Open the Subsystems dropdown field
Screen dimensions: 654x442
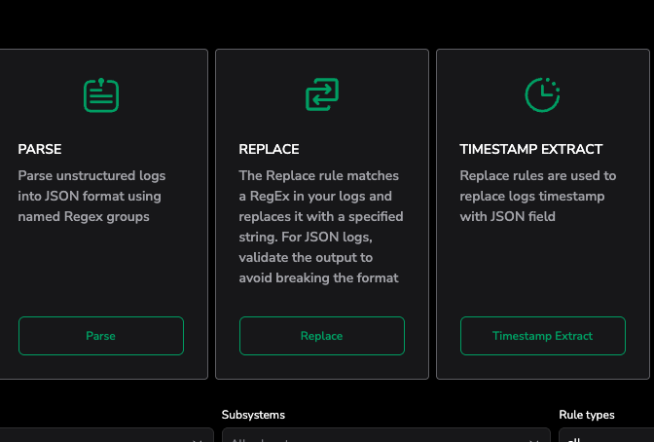[380, 436]
